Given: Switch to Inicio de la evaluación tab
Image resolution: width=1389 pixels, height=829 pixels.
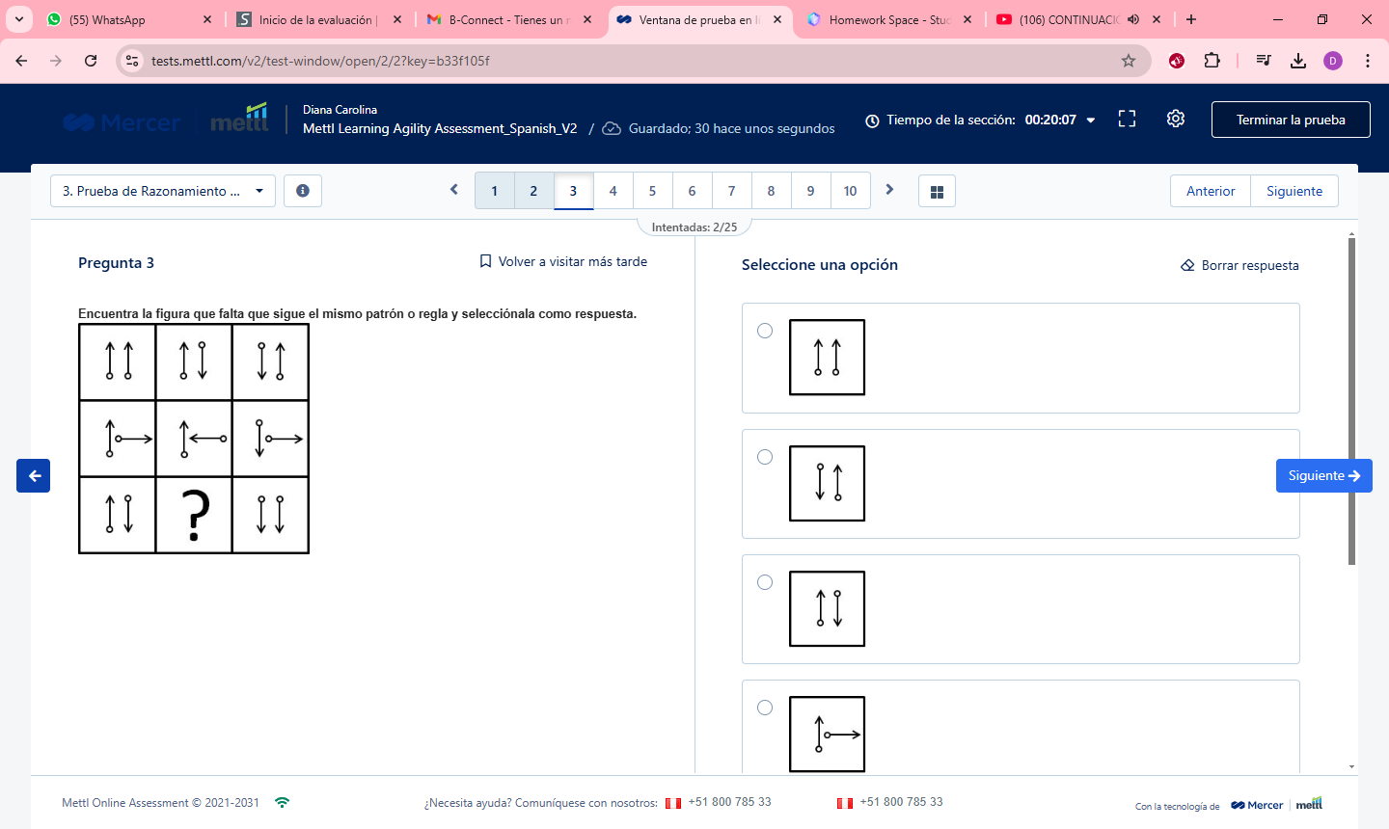Looking at the screenshot, I should 318,19.
